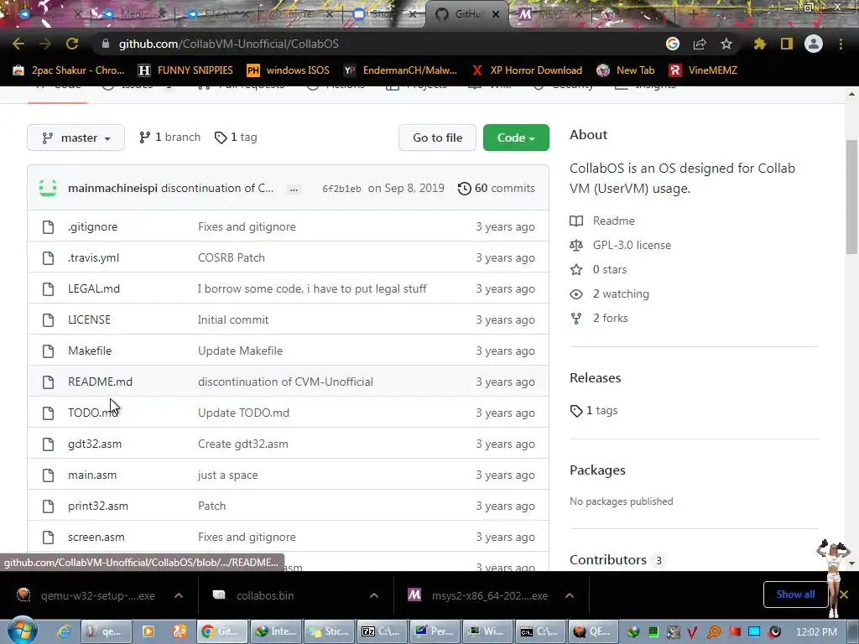Viewport: 859px width, 644px height.
Task: Open the Contributors 3 heading link
Action: 617,559
